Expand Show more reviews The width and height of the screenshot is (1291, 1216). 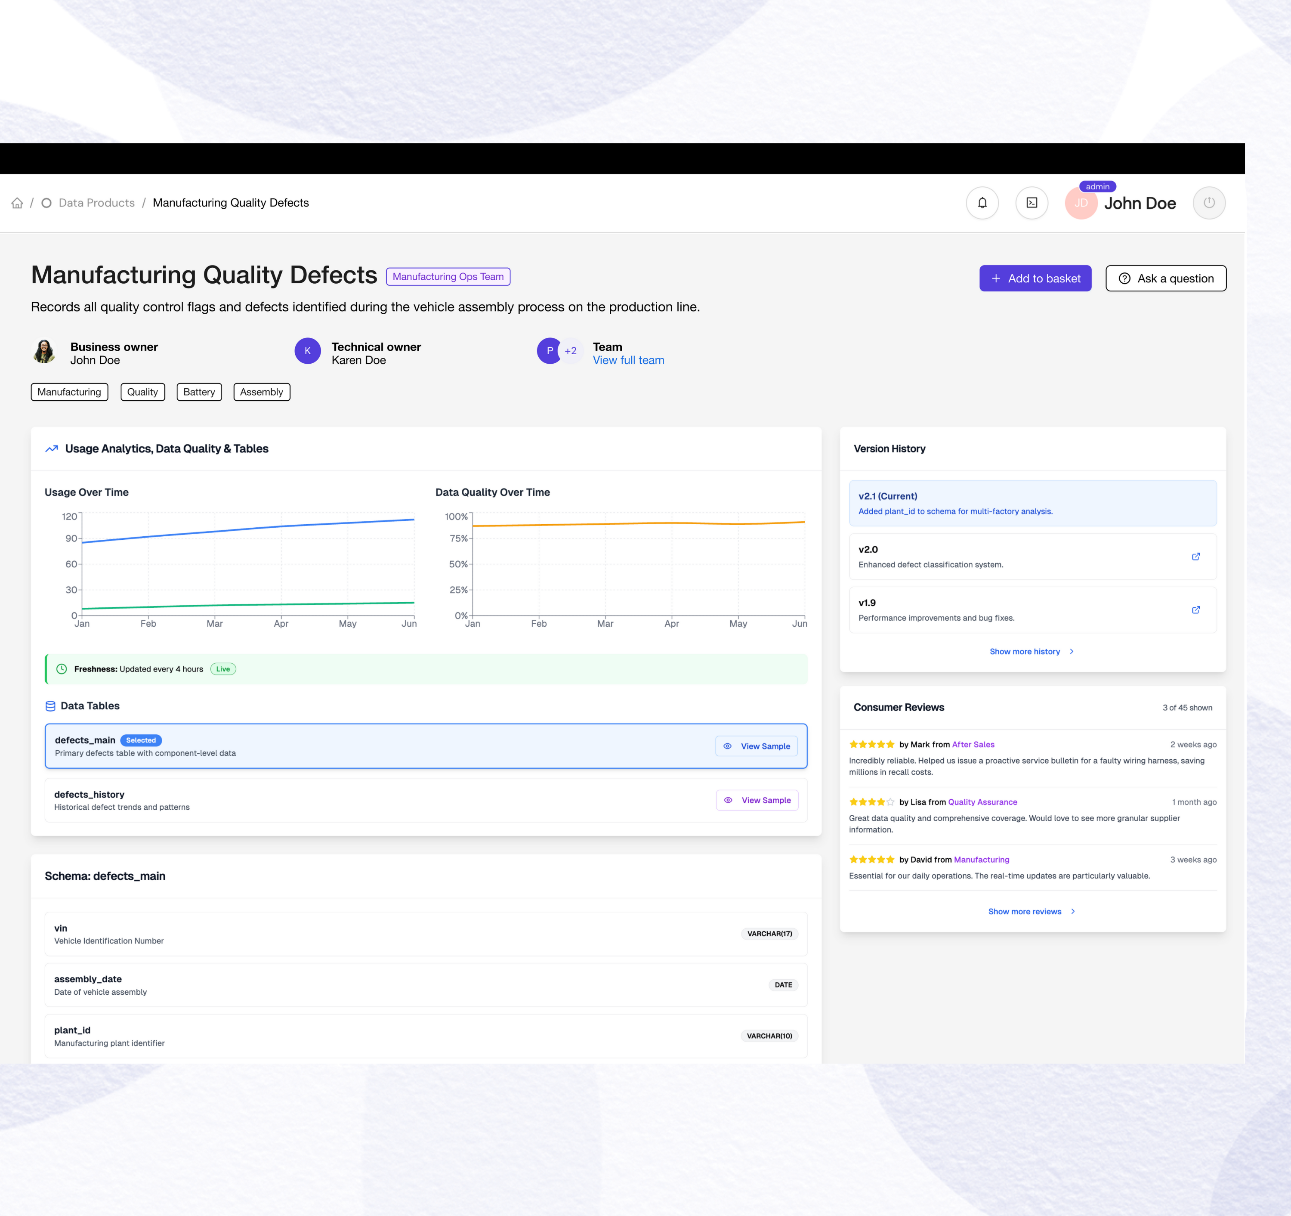[x=1032, y=911]
